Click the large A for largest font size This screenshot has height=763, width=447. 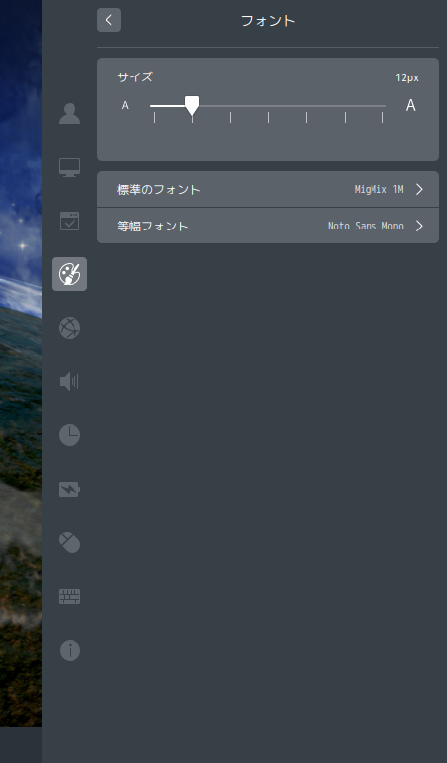point(410,105)
